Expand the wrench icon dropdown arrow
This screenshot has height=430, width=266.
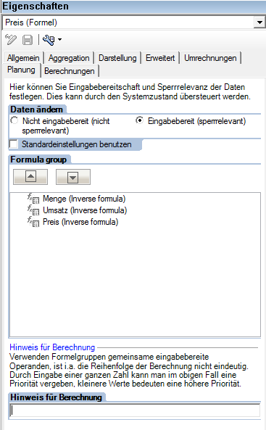59,40
